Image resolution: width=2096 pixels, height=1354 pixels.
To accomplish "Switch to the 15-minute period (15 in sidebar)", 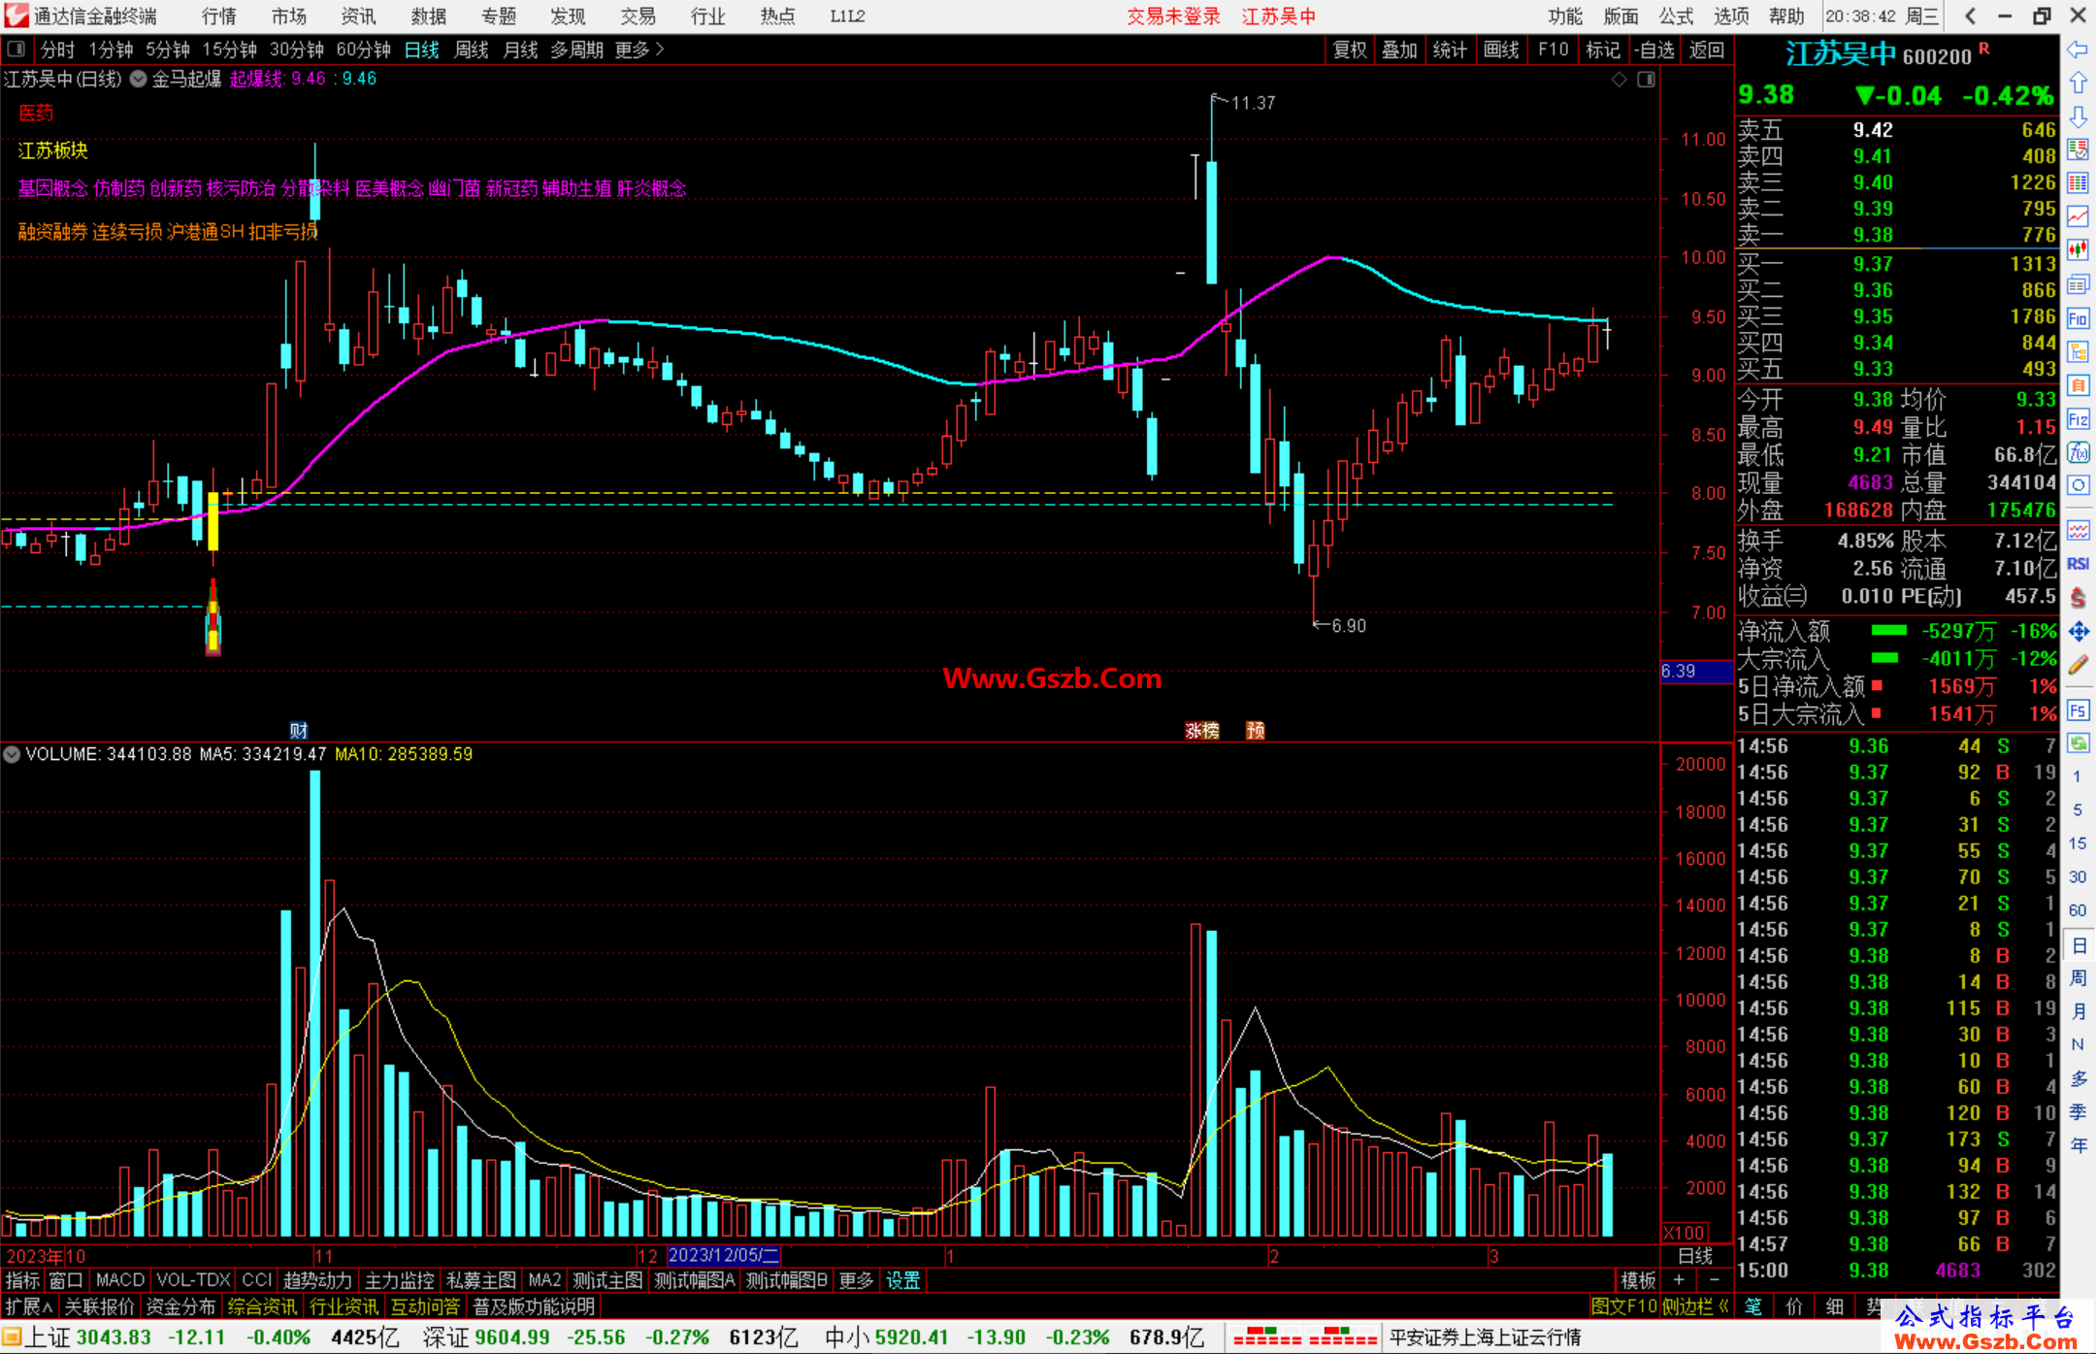I will [x=2077, y=843].
